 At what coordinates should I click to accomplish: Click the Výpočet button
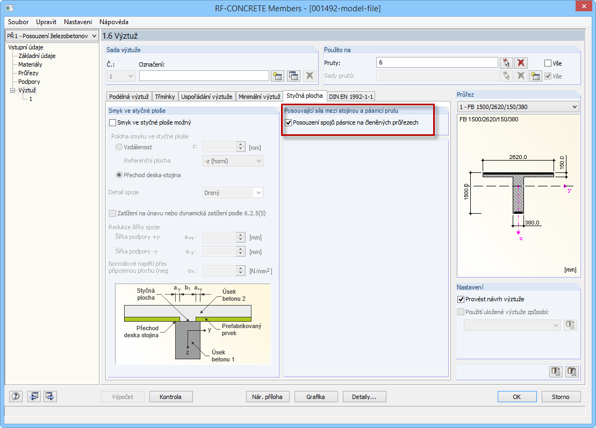pyautogui.click(x=123, y=396)
